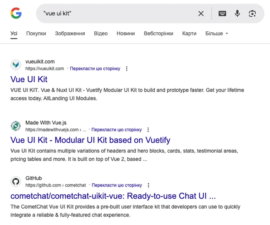
Task: Translate the vueuikit.com page link
Action: pyautogui.click(x=95, y=68)
